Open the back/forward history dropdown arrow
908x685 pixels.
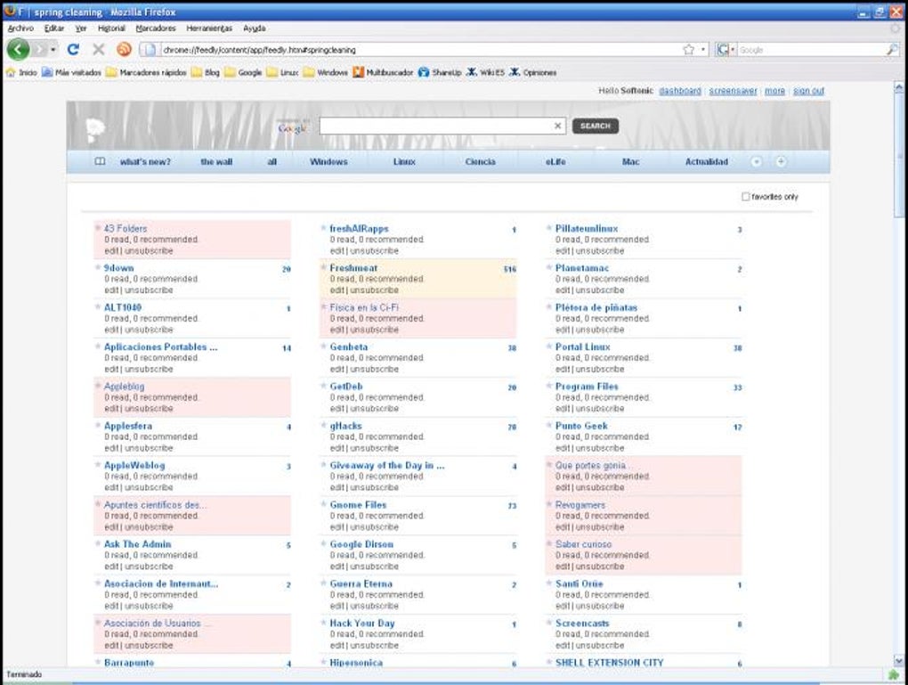coord(53,50)
